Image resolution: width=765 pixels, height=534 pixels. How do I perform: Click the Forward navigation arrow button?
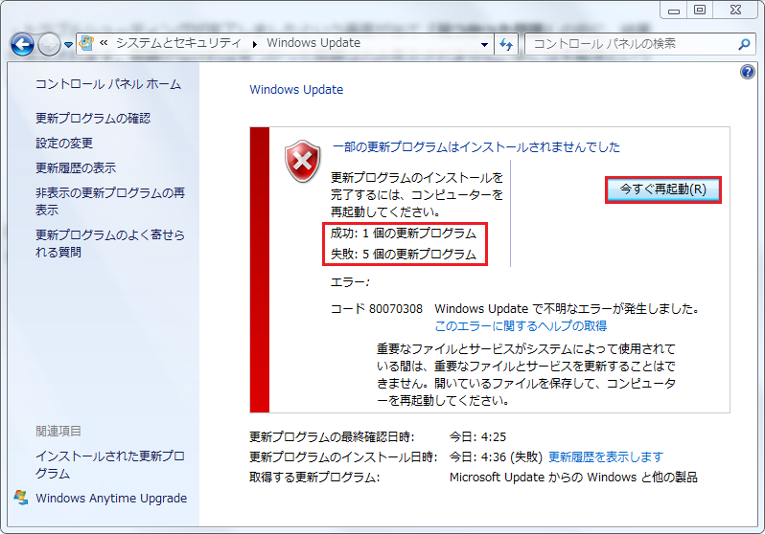pyautogui.click(x=49, y=45)
